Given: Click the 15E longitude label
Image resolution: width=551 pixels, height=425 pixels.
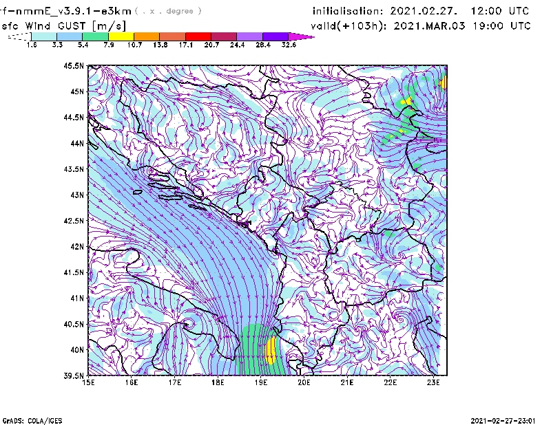Looking at the screenshot, I should pyautogui.click(x=88, y=382).
